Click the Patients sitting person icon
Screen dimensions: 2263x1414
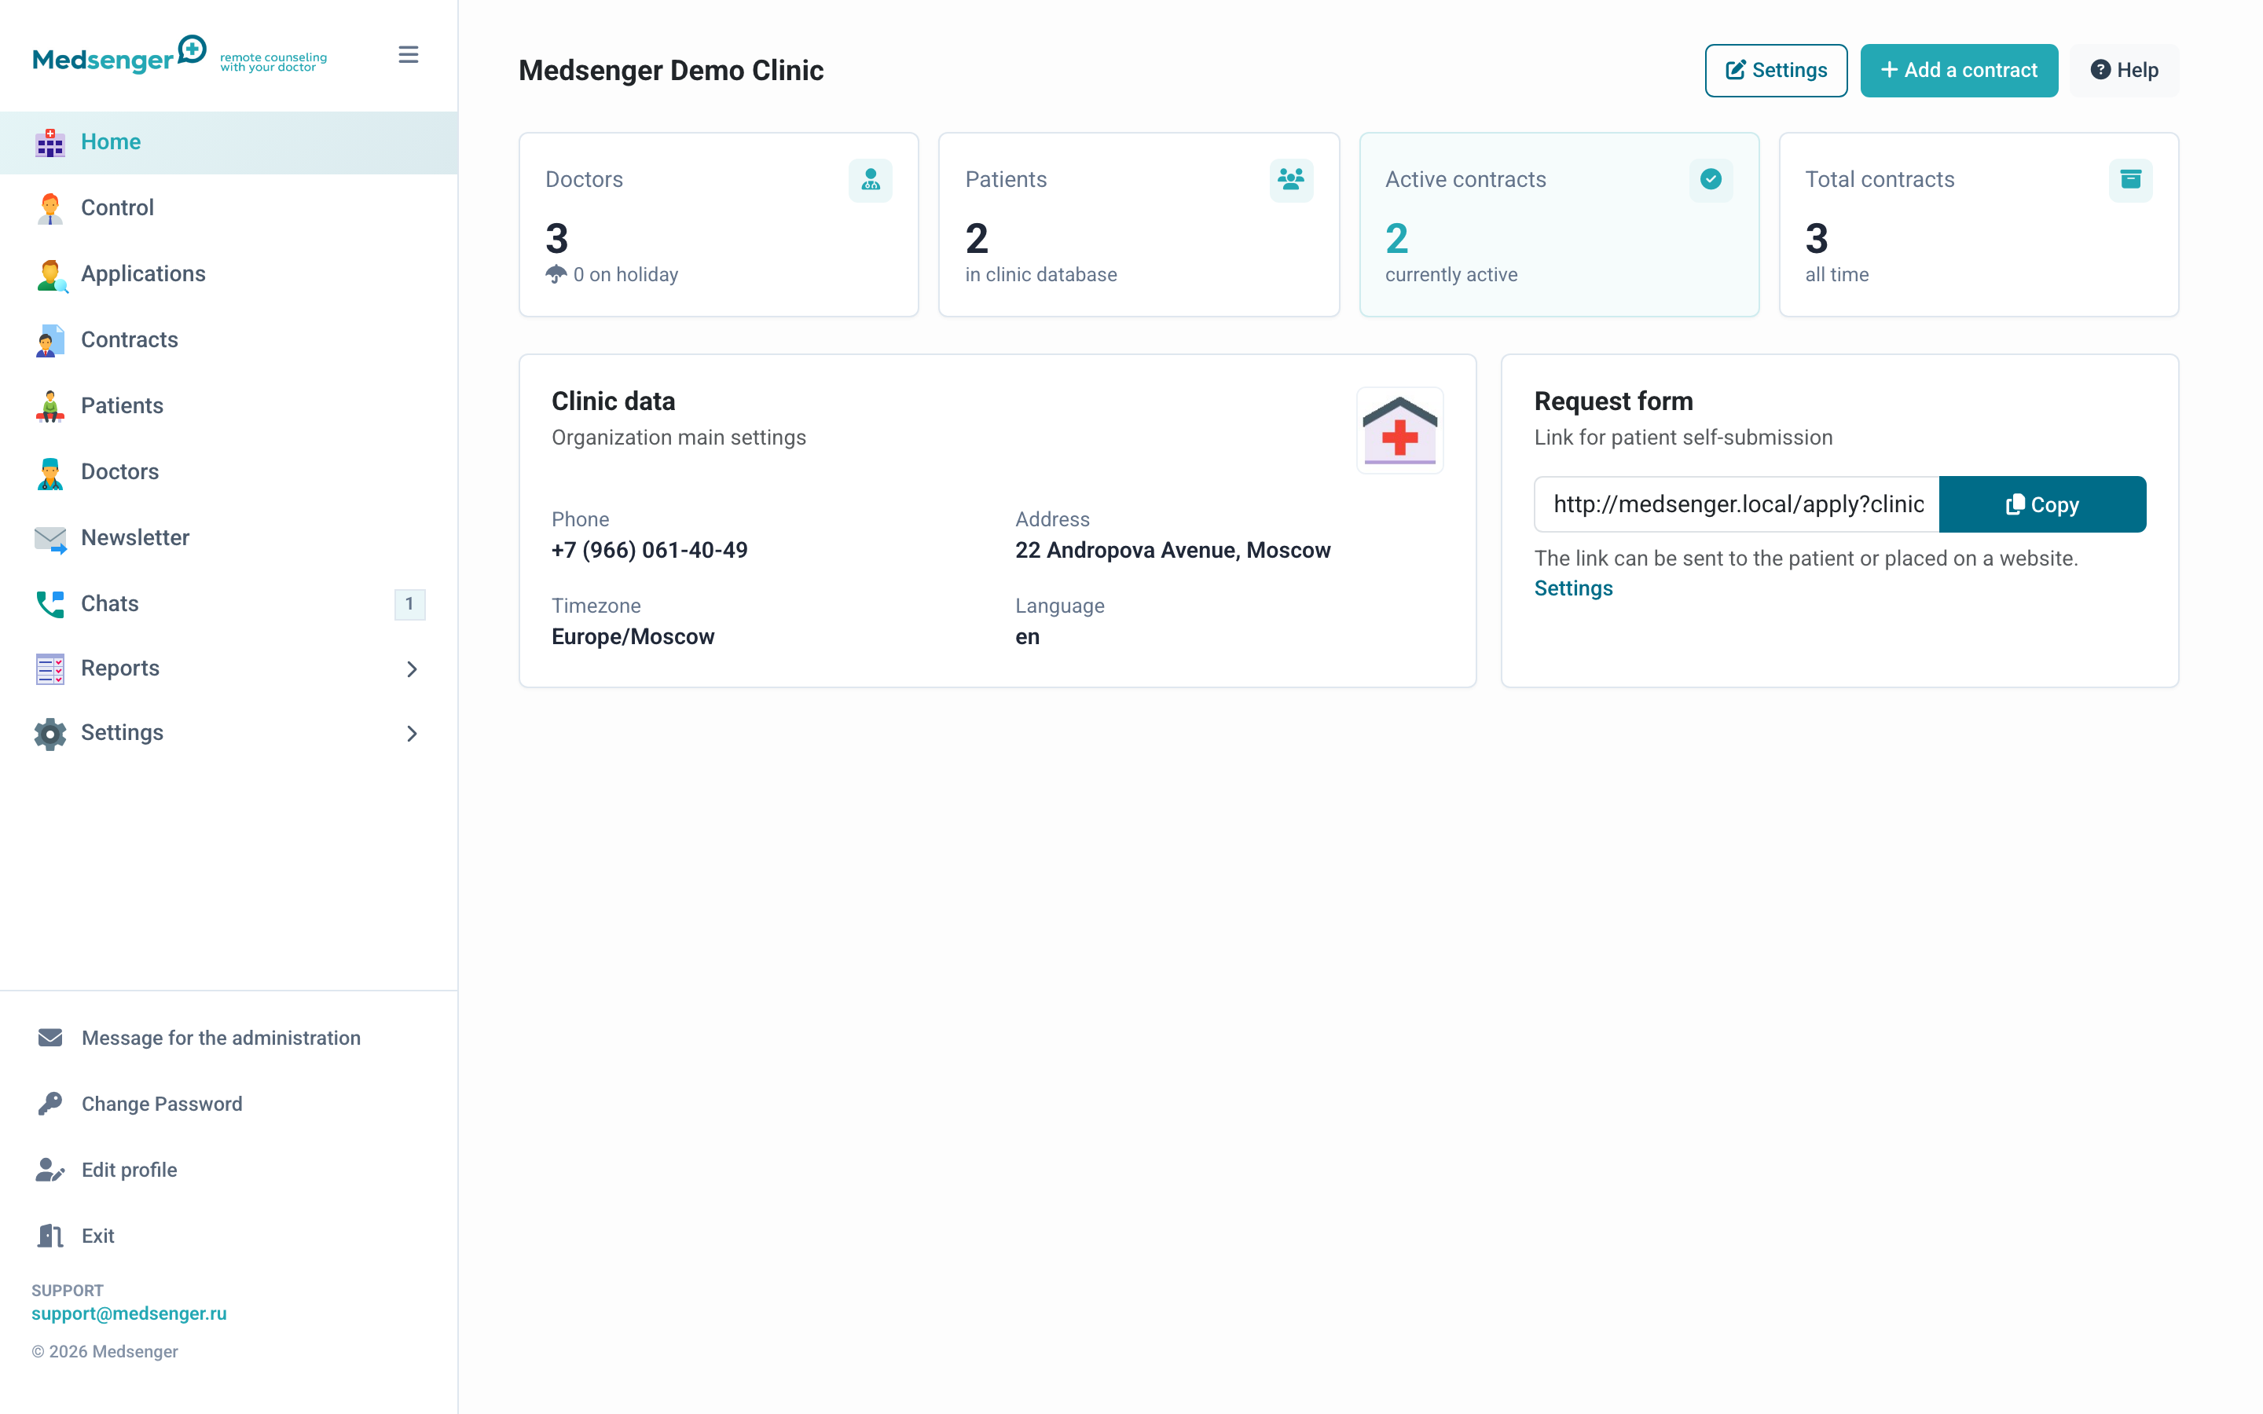50,406
